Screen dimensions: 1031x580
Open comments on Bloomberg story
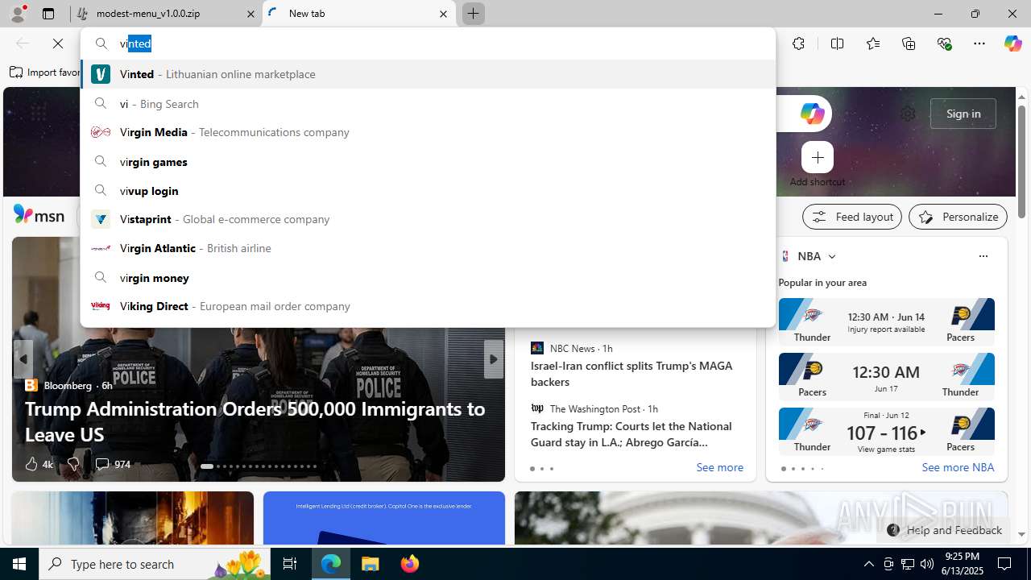pos(113,464)
